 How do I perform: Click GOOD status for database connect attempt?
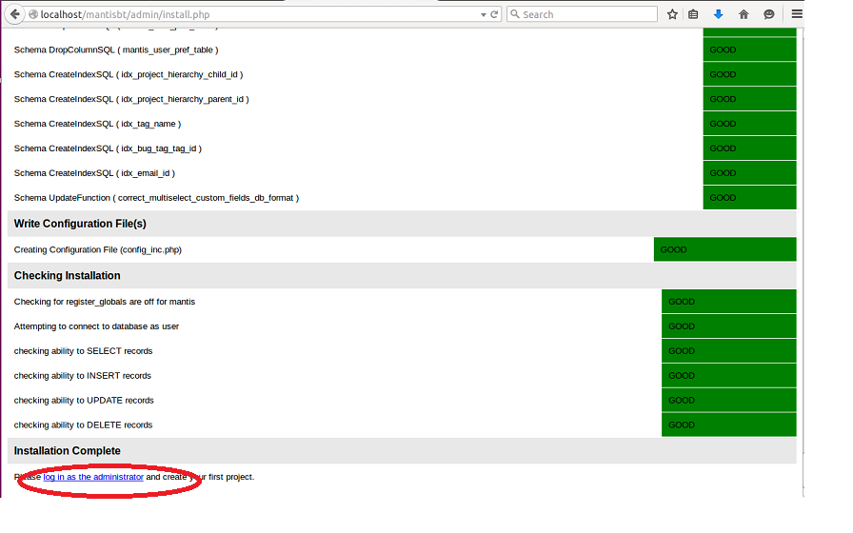click(729, 326)
